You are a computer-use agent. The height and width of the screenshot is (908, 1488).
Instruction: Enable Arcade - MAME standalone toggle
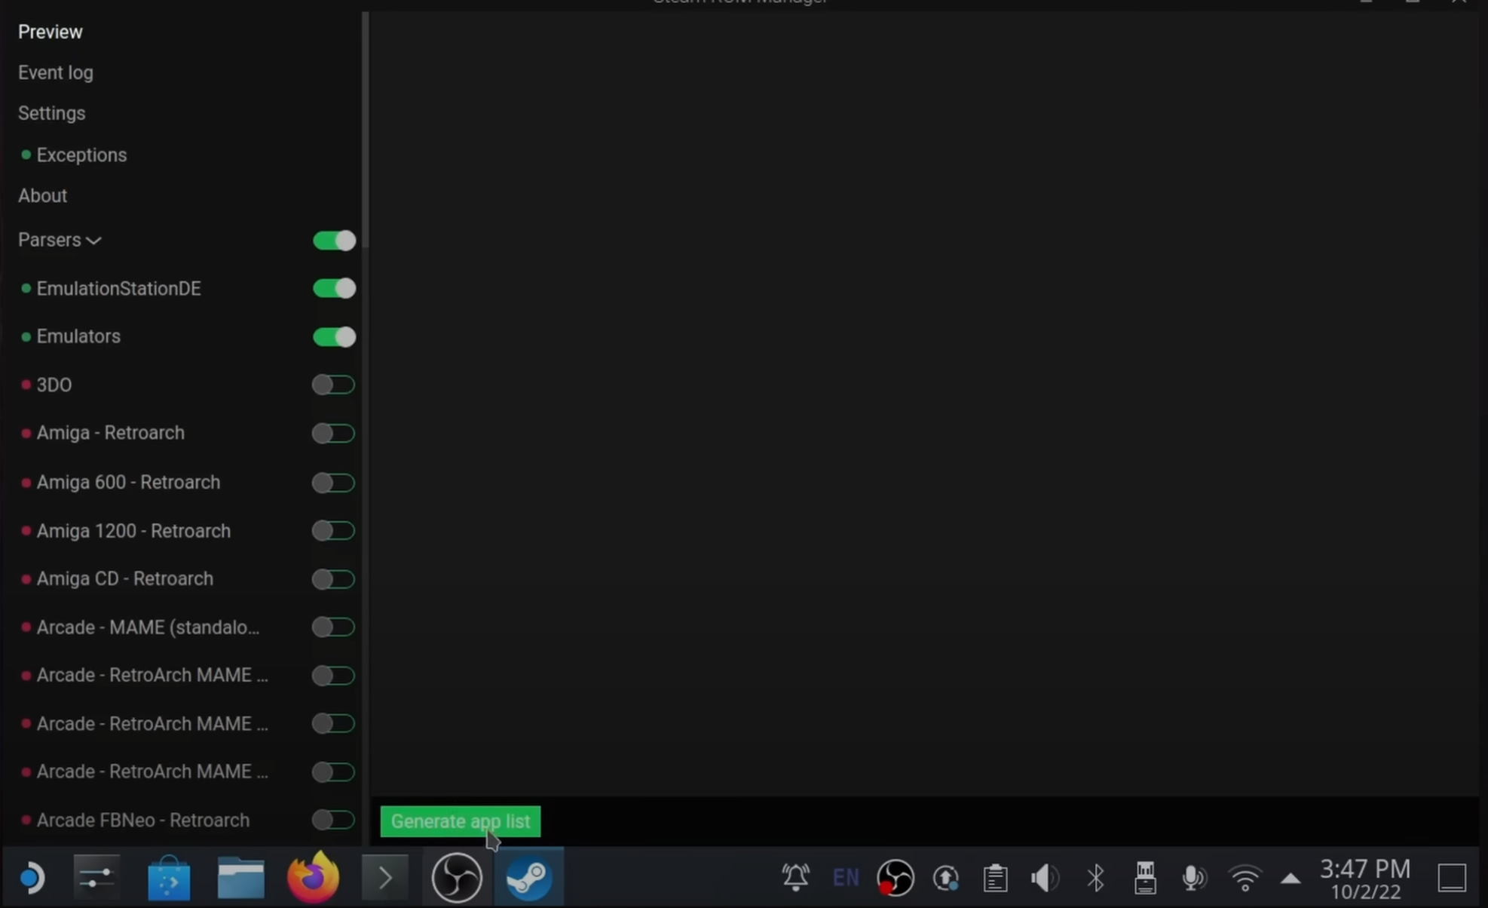pos(333,627)
